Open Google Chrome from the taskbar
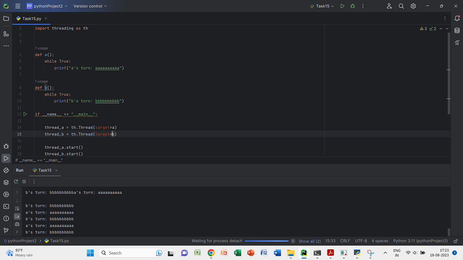 coord(211,253)
